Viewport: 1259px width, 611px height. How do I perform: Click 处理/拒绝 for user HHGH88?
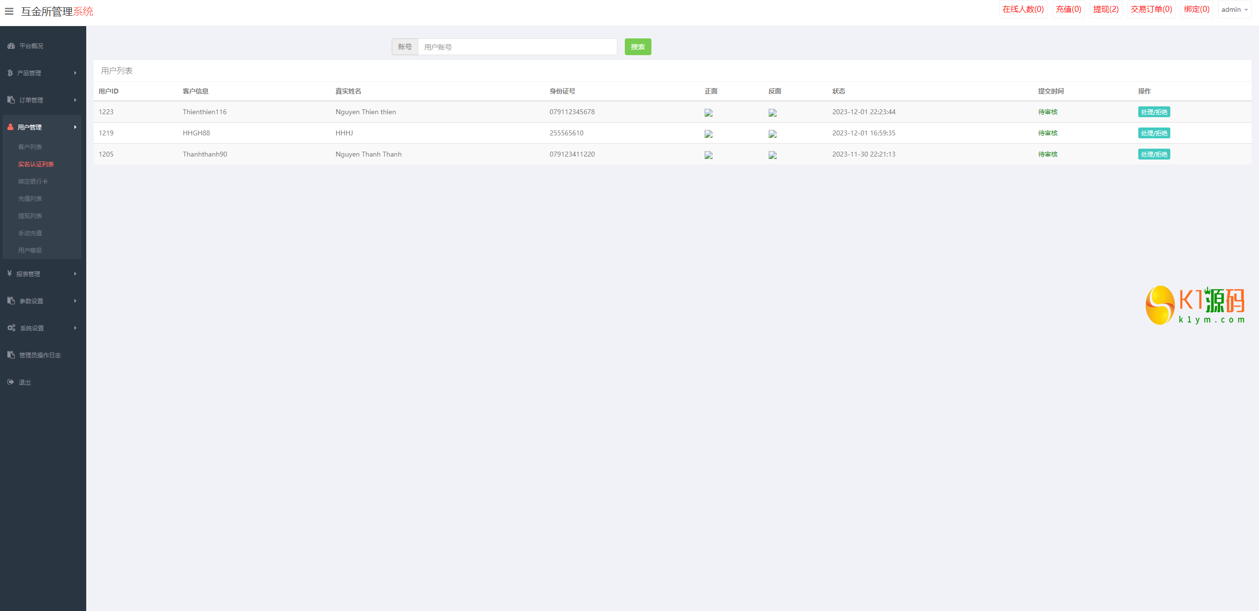coord(1154,133)
